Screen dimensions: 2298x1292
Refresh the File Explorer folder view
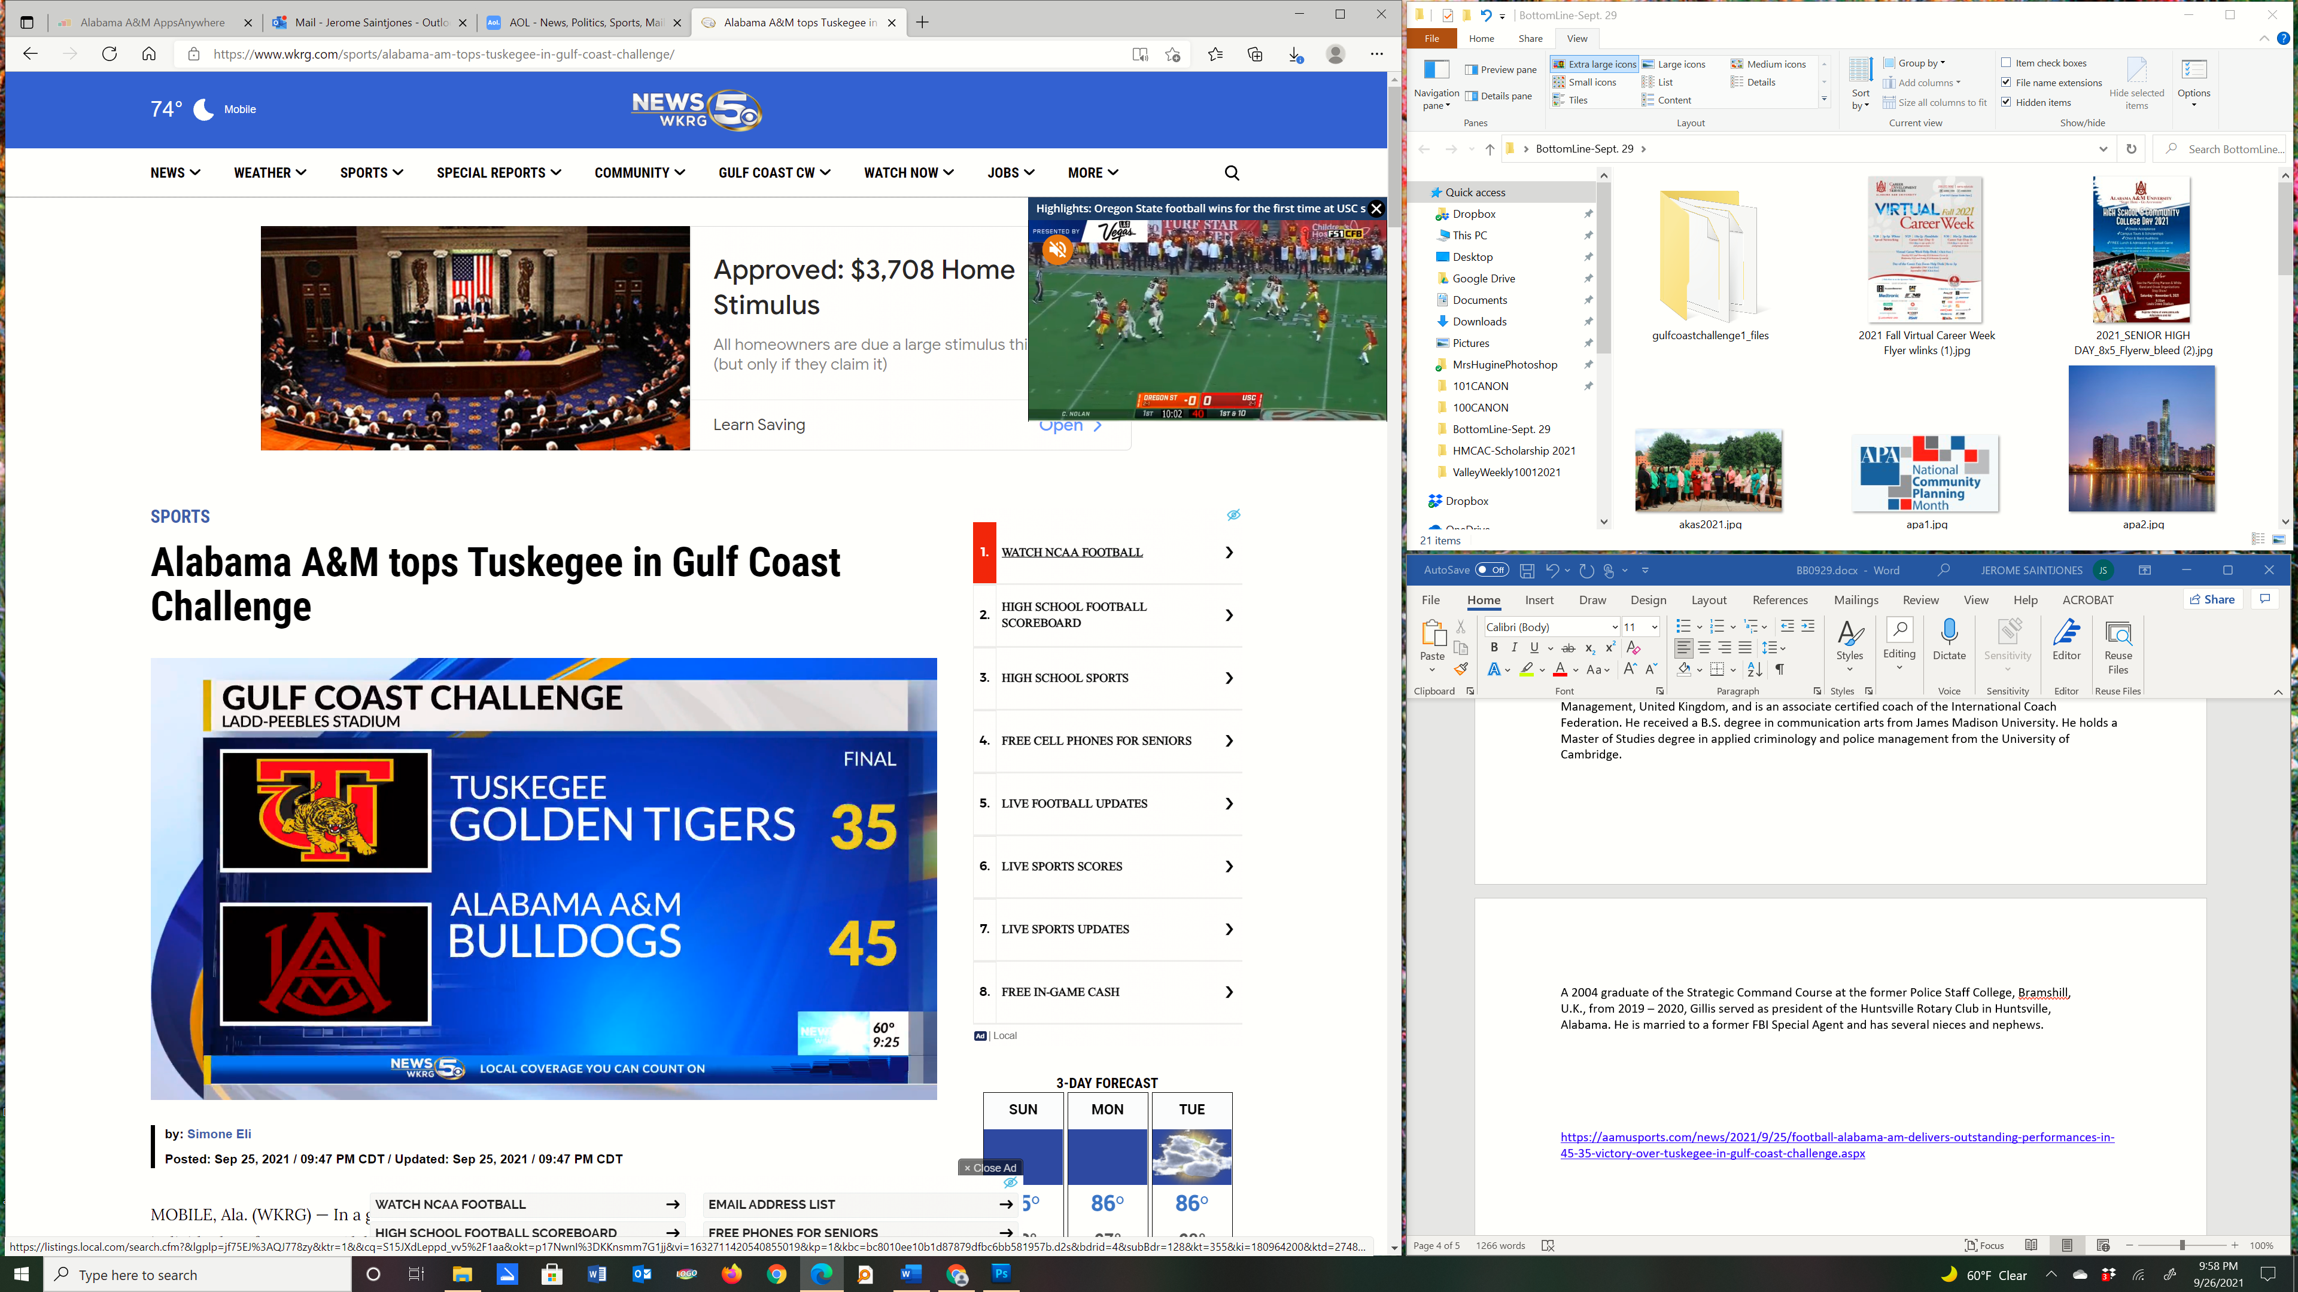[2131, 149]
